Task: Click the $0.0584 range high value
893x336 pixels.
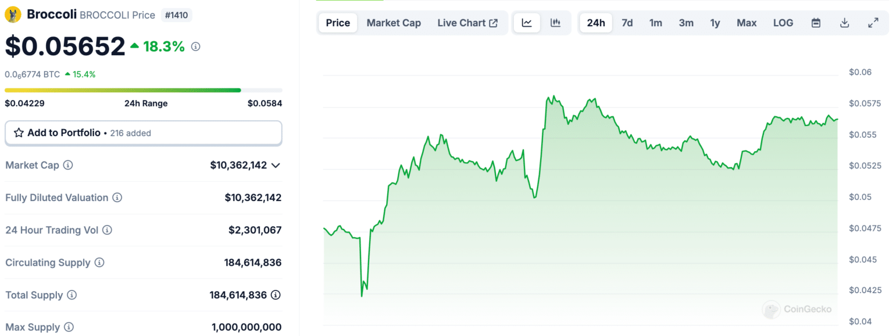Action: click(265, 103)
